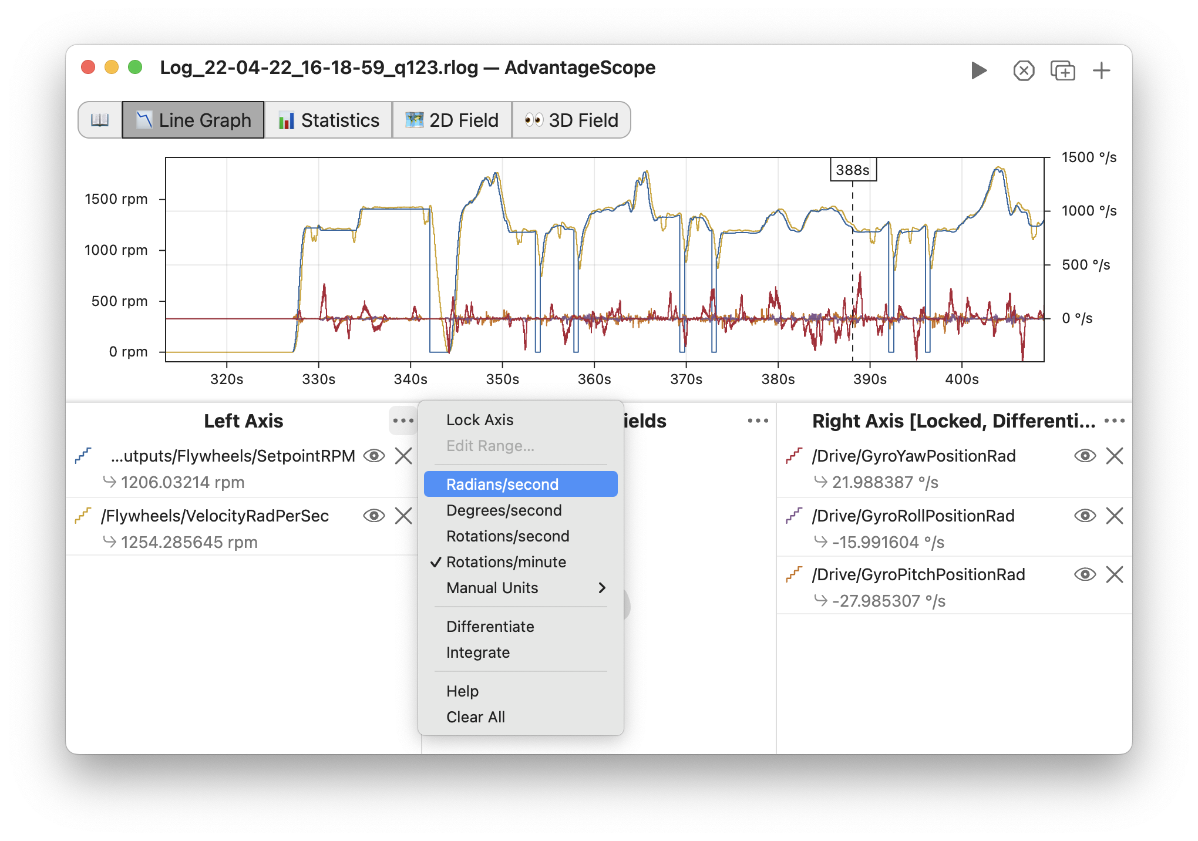Screen dimensions: 1198x841
Task: Open the Left Axis options menu
Action: (x=403, y=420)
